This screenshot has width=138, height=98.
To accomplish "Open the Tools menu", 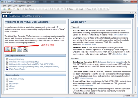I will pos(15,6).
